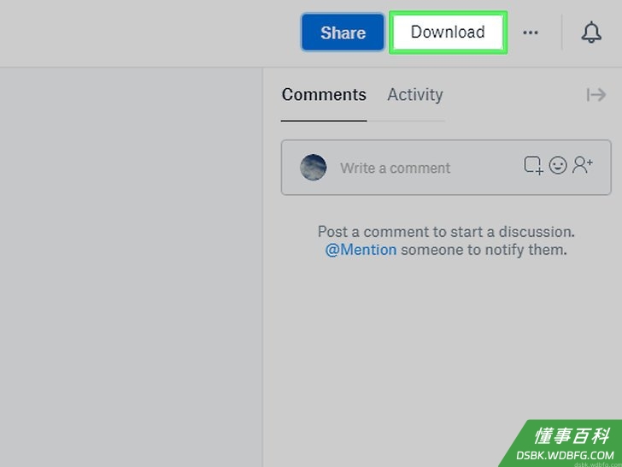The width and height of the screenshot is (622, 467).
Task: Collapse the comments sidebar with arrow icon
Action: coord(596,95)
